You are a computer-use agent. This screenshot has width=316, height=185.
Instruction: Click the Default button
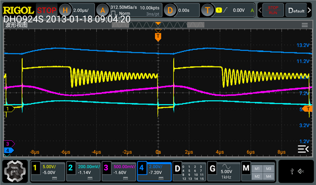[296, 10]
